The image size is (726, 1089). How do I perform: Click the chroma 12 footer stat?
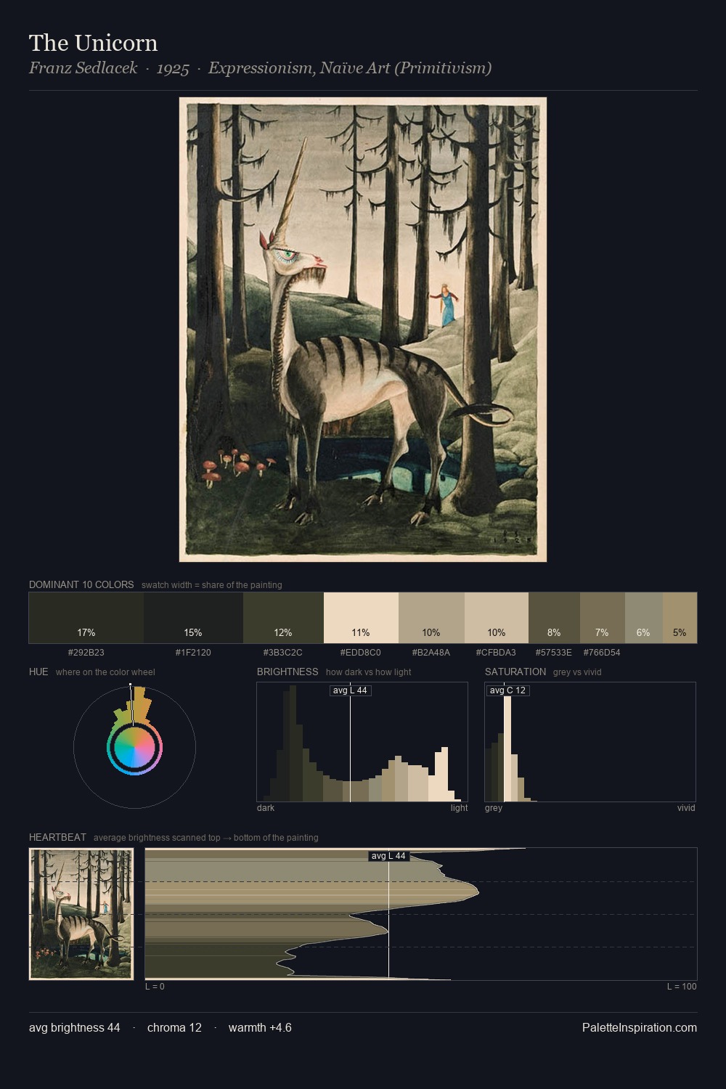point(174,1027)
